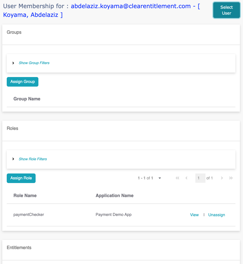Expand the Show Group Filters chevron

pyautogui.click(x=13, y=63)
